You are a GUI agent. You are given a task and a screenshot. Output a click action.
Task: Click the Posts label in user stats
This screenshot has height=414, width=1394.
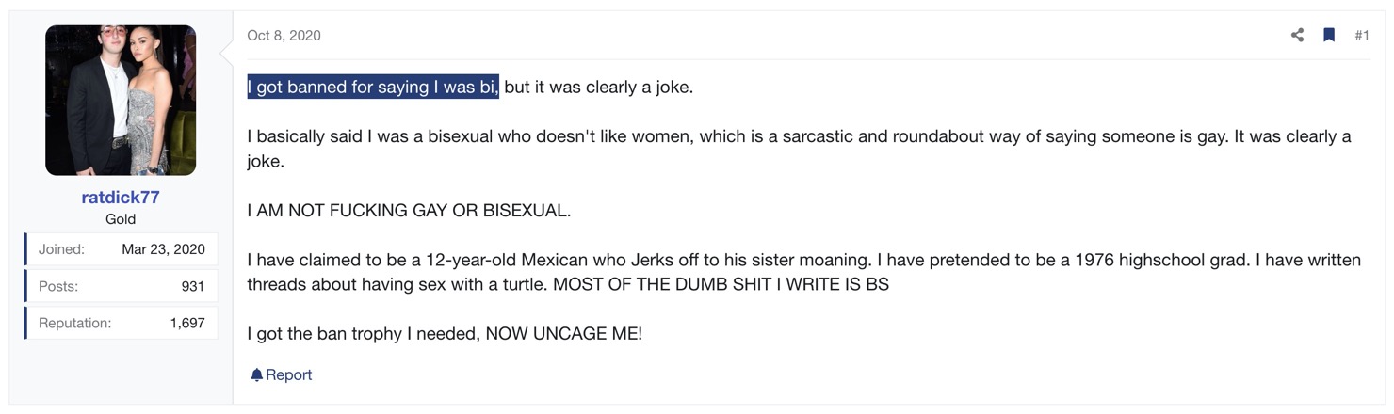pyautogui.click(x=58, y=286)
